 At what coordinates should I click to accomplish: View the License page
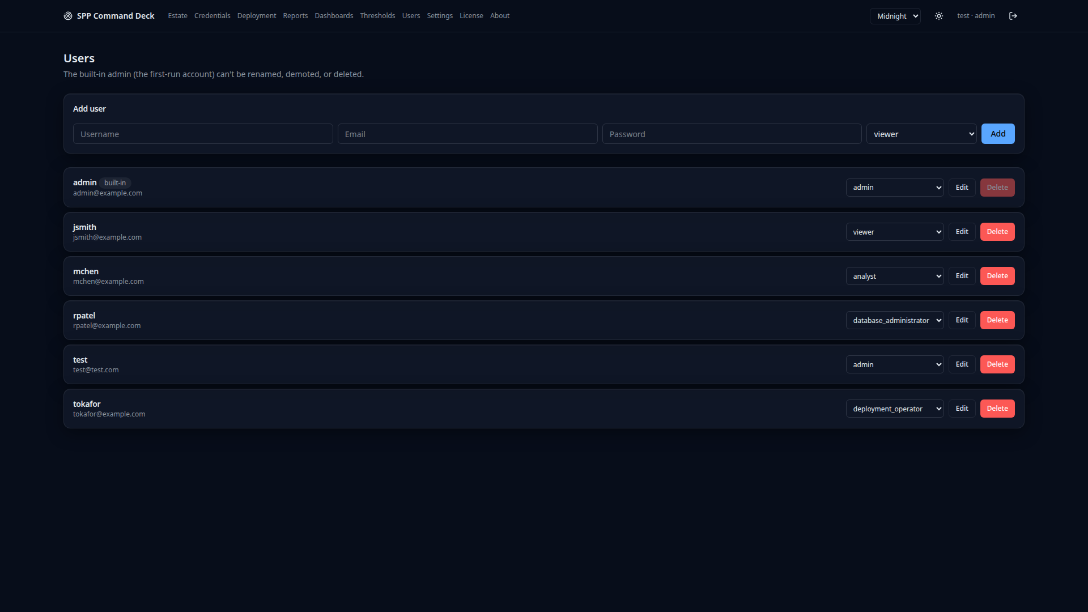(x=471, y=16)
